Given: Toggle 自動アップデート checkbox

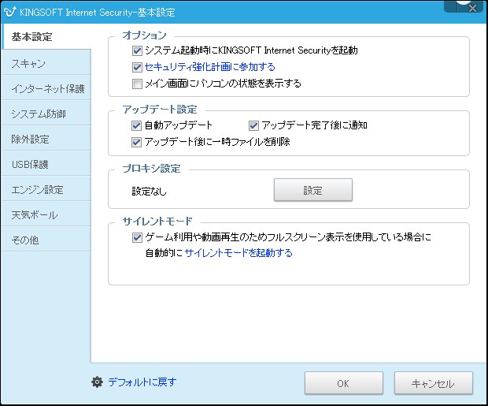Looking at the screenshot, I should coord(137,125).
